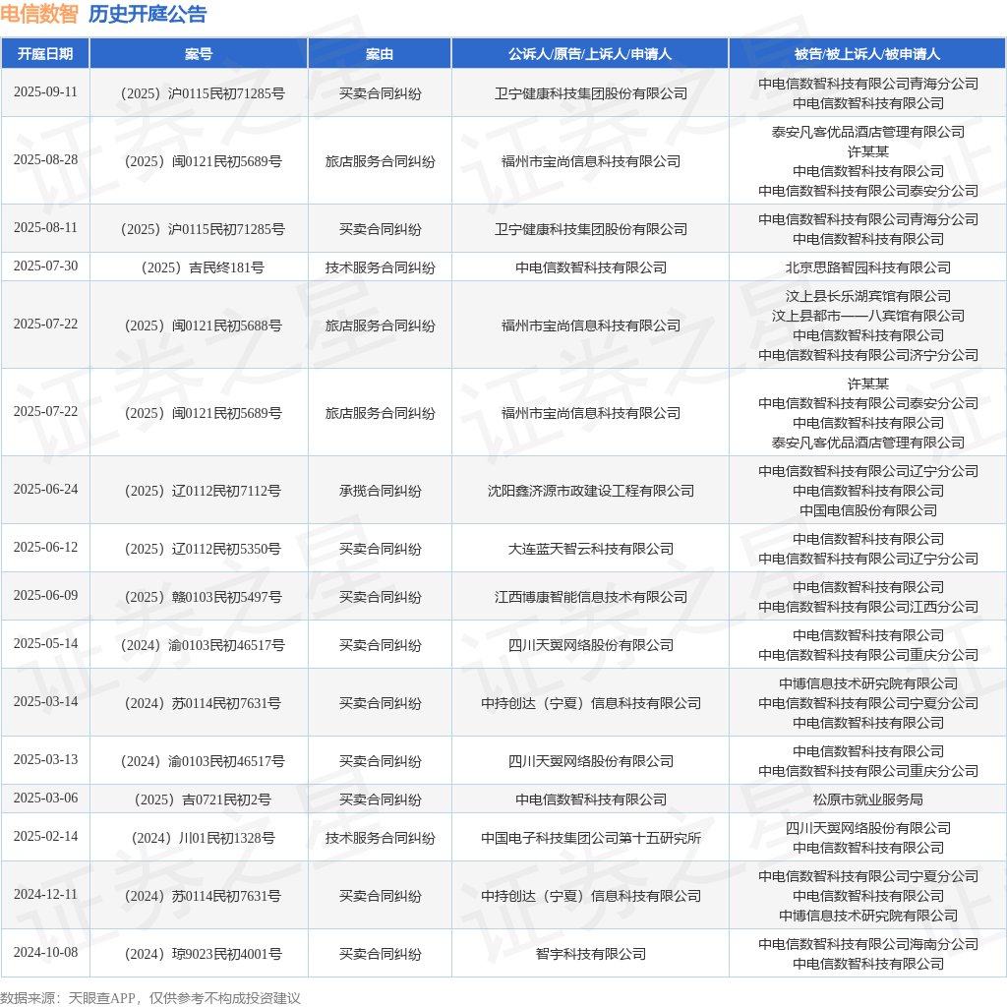Click '旅店服务合同纠纷' in the 2025-08-28 row
The height and width of the screenshot is (1007, 1007).
[381, 161]
